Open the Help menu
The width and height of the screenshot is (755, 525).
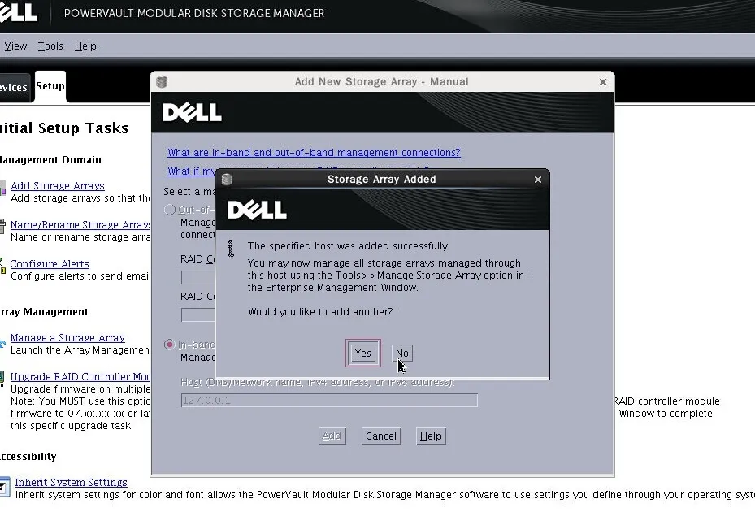(x=85, y=46)
